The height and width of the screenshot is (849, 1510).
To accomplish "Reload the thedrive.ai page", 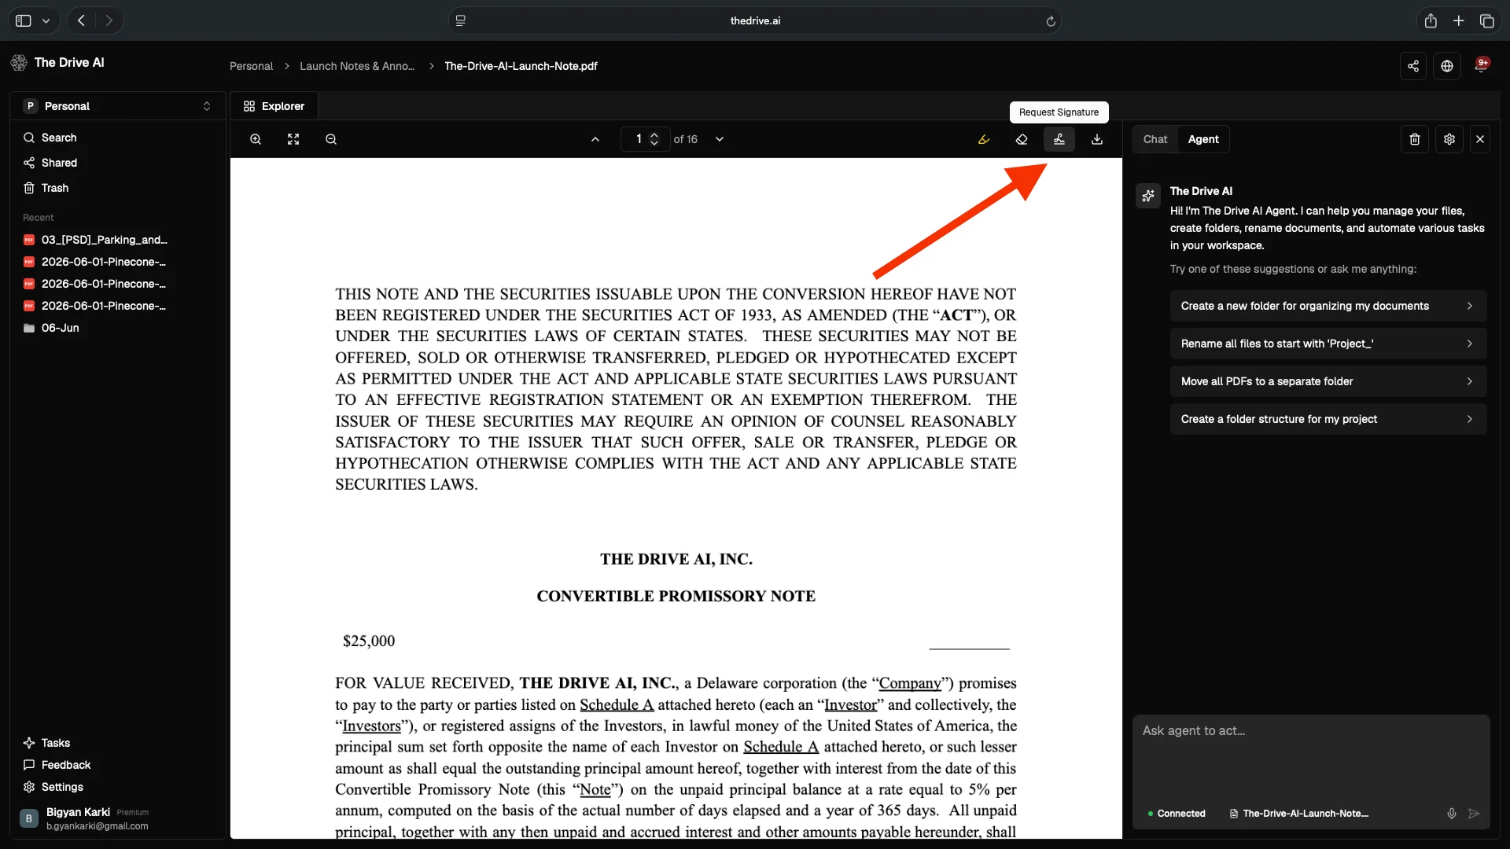I will coord(1051,21).
